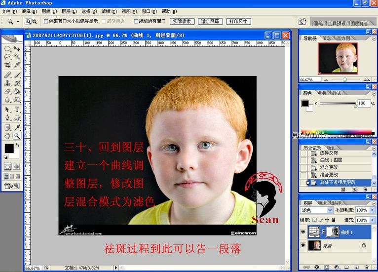Click the Zoom tool in the toolbox
Screen dimensions: 378x272
coord(17,136)
